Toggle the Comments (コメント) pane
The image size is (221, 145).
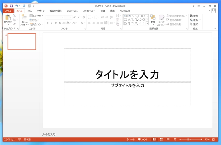click(143, 139)
